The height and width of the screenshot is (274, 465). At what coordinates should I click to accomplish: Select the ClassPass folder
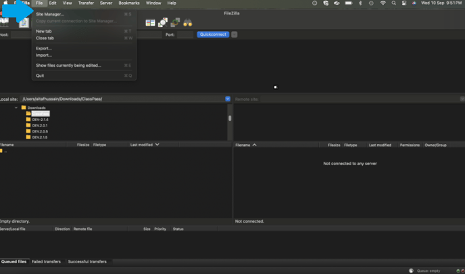pyautogui.click(x=41, y=114)
